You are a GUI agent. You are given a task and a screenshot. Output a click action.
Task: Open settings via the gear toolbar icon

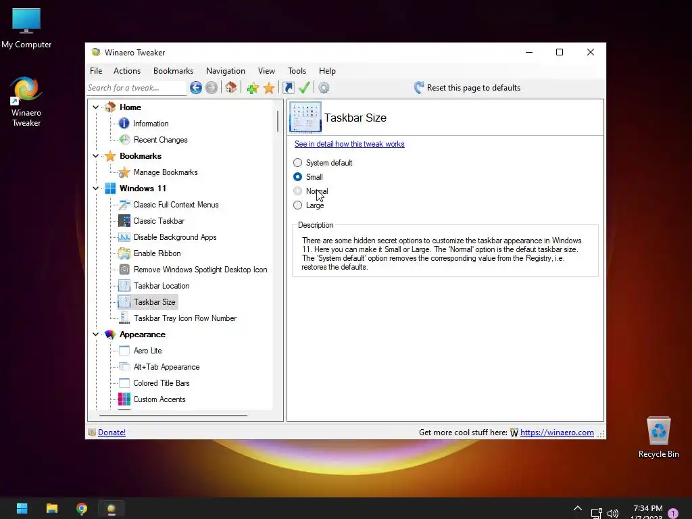pyautogui.click(x=324, y=88)
